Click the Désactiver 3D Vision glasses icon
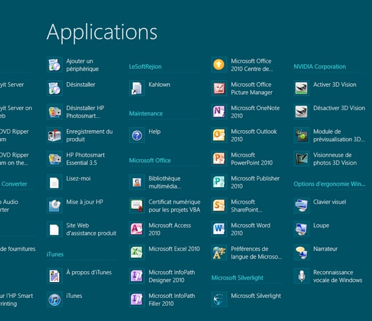 [301, 112]
